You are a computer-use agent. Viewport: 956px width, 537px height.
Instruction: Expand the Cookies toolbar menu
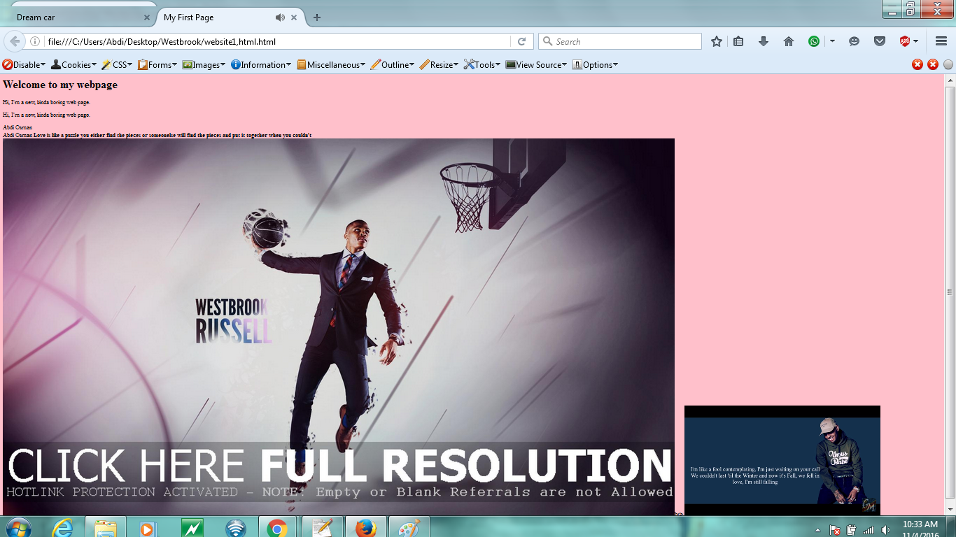pyautogui.click(x=73, y=64)
